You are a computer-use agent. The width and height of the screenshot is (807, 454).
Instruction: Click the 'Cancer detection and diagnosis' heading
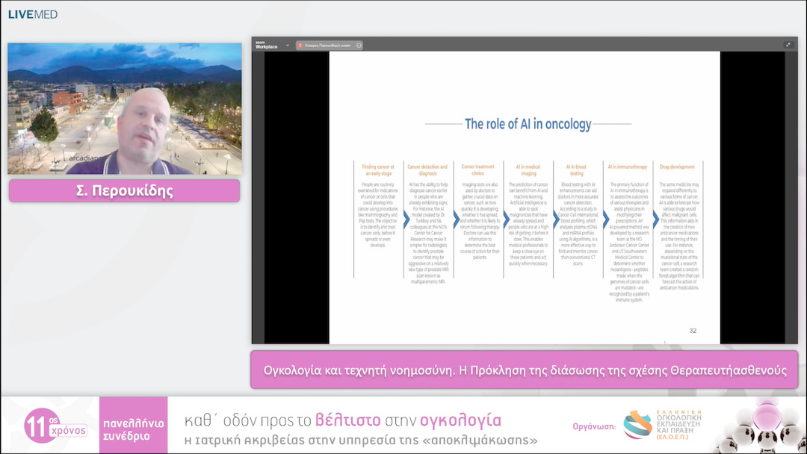[x=428, y=170]
